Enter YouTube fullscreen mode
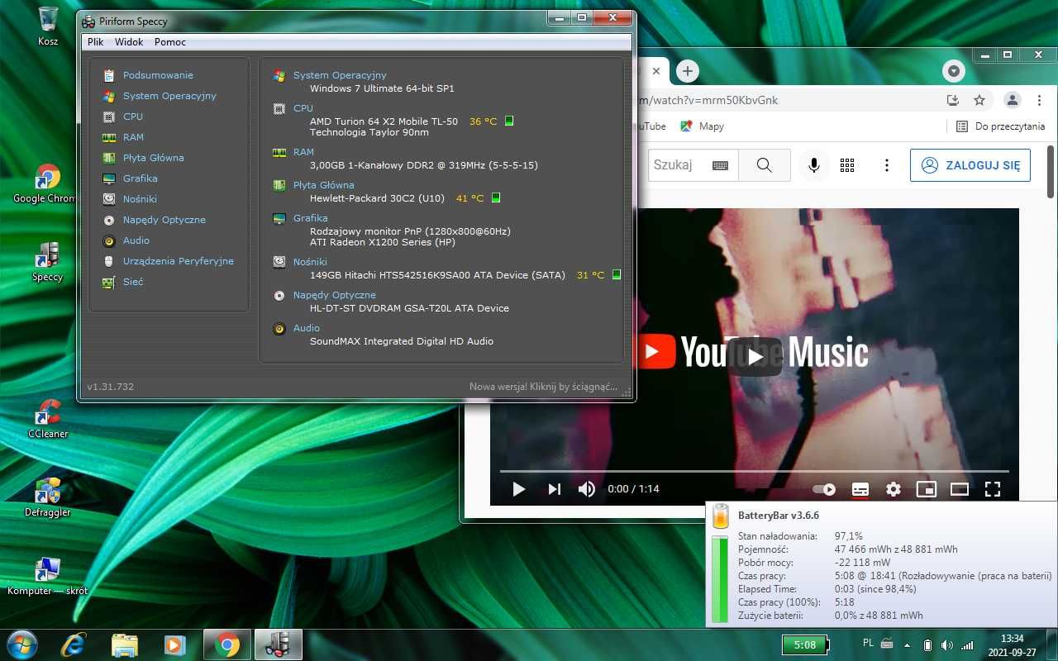Image resolution: width=1058 pixels, height=661 pixels. [993, 489]
